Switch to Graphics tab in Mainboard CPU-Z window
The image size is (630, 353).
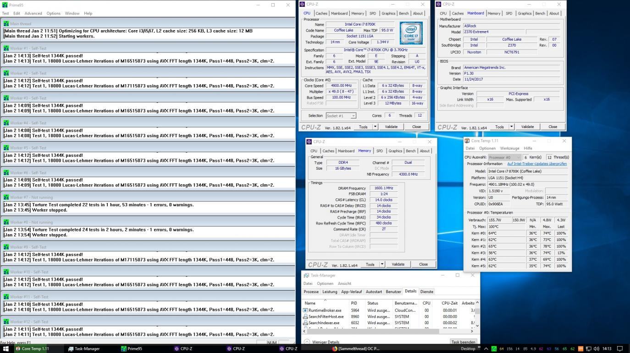click(x=525, y=13)
